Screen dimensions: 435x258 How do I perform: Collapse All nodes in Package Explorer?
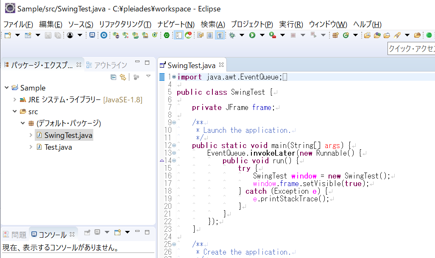(113, 77)
